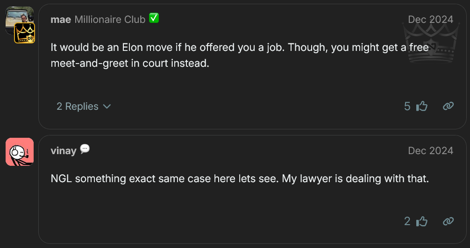Open vinay's pink avatar image
The height and width of the screenshot is (248, 470).
pyautogui.click(x=20, y=152)
